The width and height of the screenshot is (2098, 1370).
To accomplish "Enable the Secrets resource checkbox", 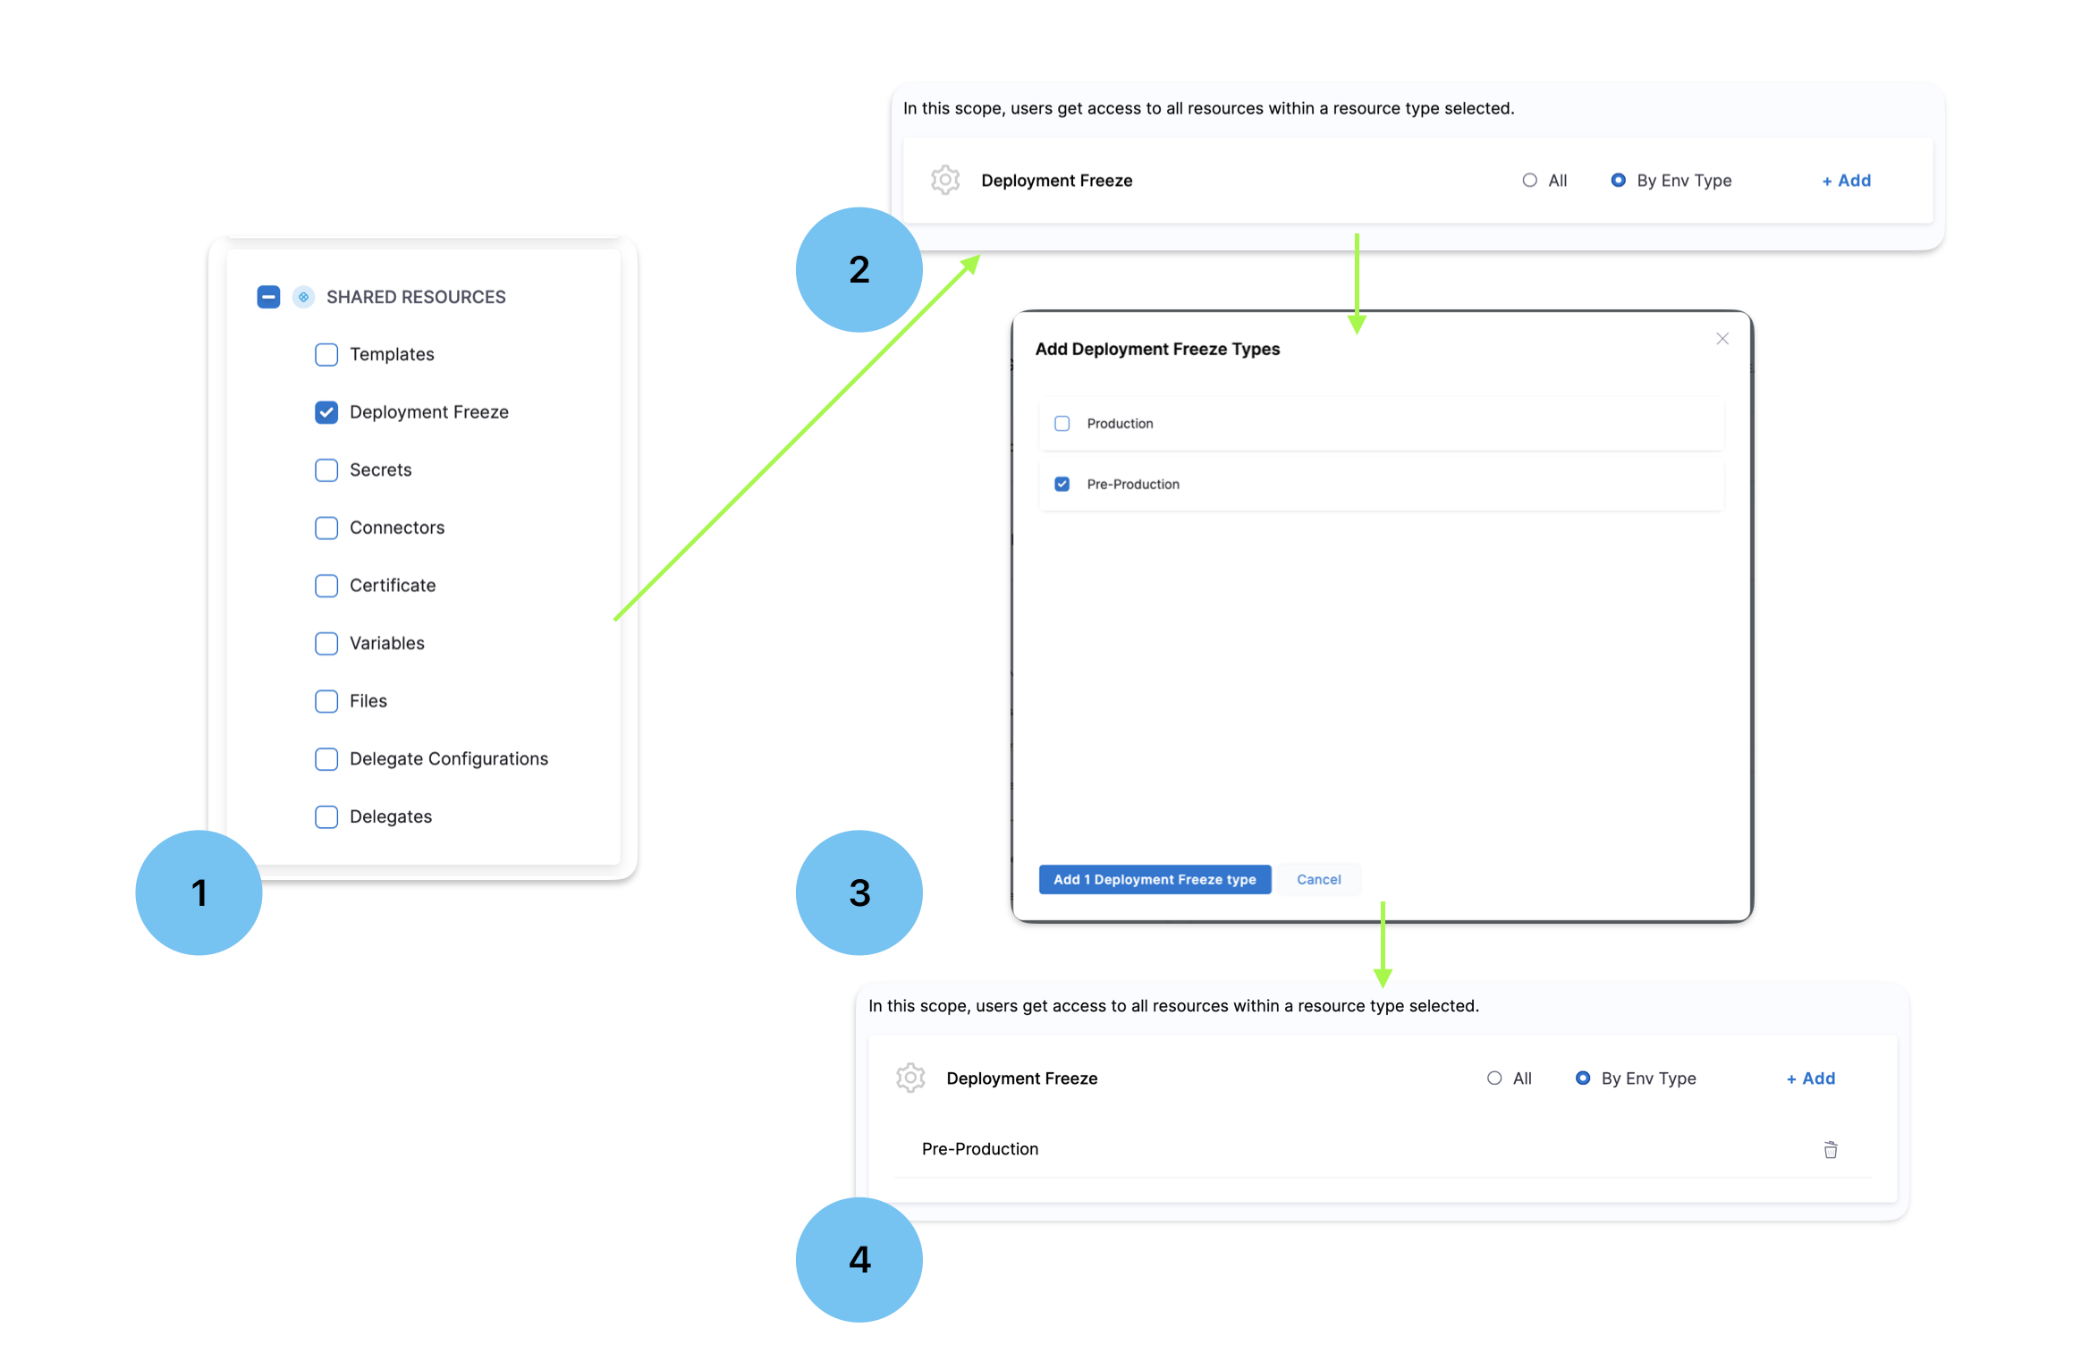I will 326,470.
